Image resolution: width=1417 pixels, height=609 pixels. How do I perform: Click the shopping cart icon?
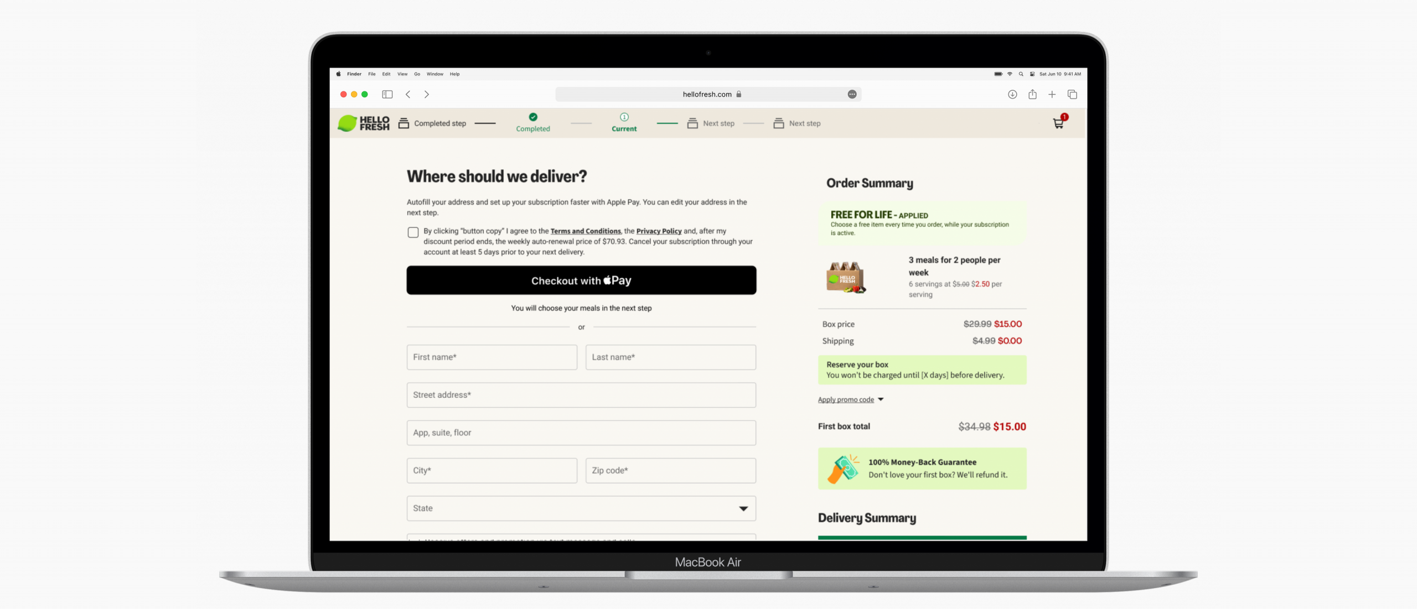click(1058, 123)
